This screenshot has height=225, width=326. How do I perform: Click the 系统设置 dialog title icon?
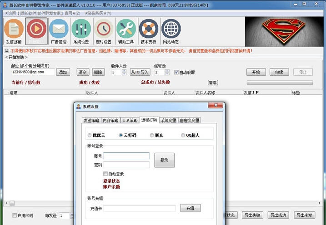pos(78,107)
